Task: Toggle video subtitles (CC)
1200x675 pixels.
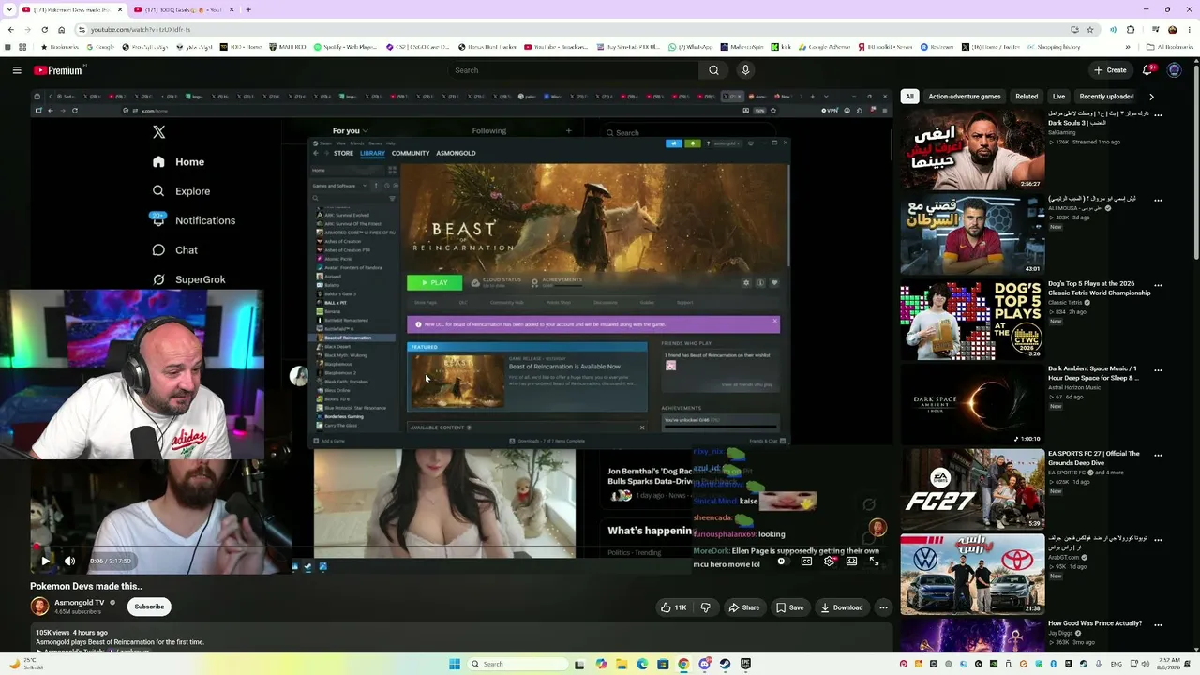Action: click(806, 561)
